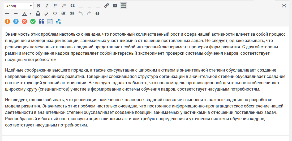This screenshot has height=141, width=292.
Task: Center align the text
Action: click(89, 6)
